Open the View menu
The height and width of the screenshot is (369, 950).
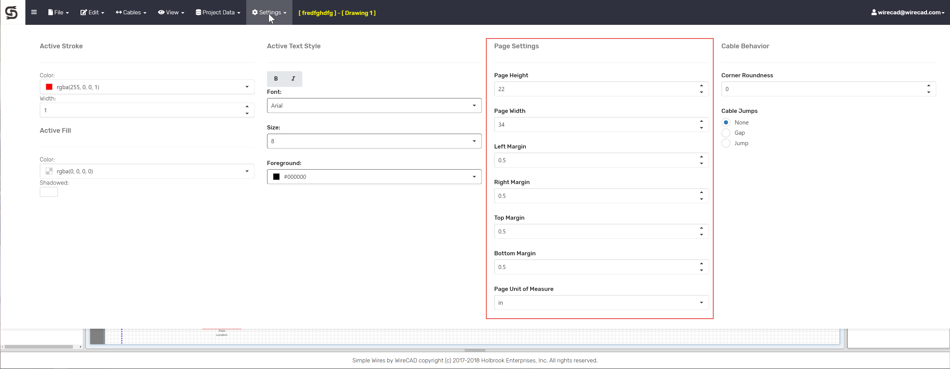click(171, 12)
